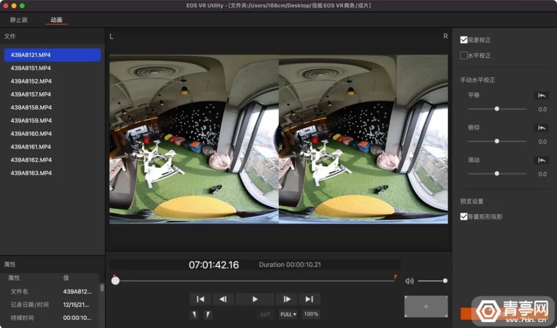The height and width of the screenshot is (328, 557).
Task: Click the 平移 value 0.0
Action: click(542, 109)
